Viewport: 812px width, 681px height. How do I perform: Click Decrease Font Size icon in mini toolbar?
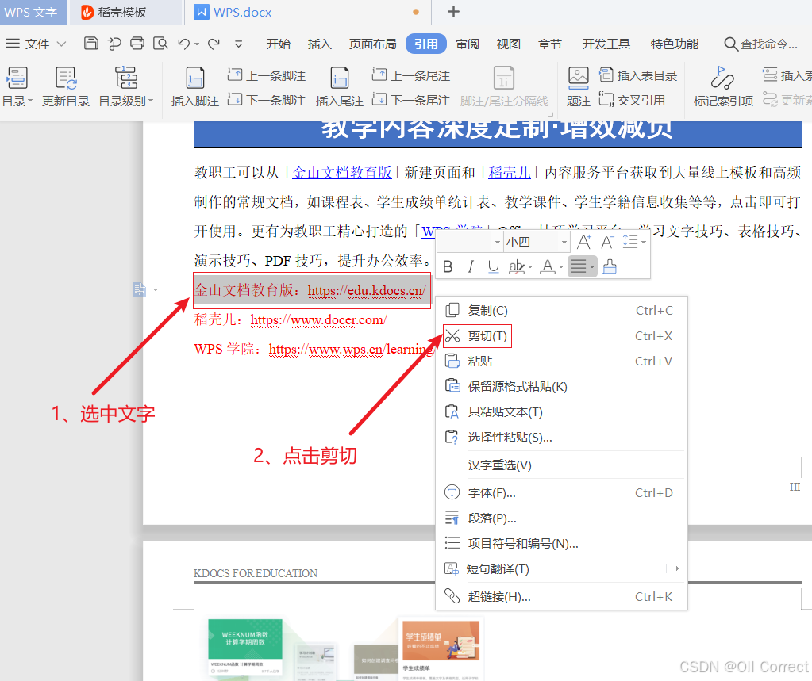(x=607, y=242)
